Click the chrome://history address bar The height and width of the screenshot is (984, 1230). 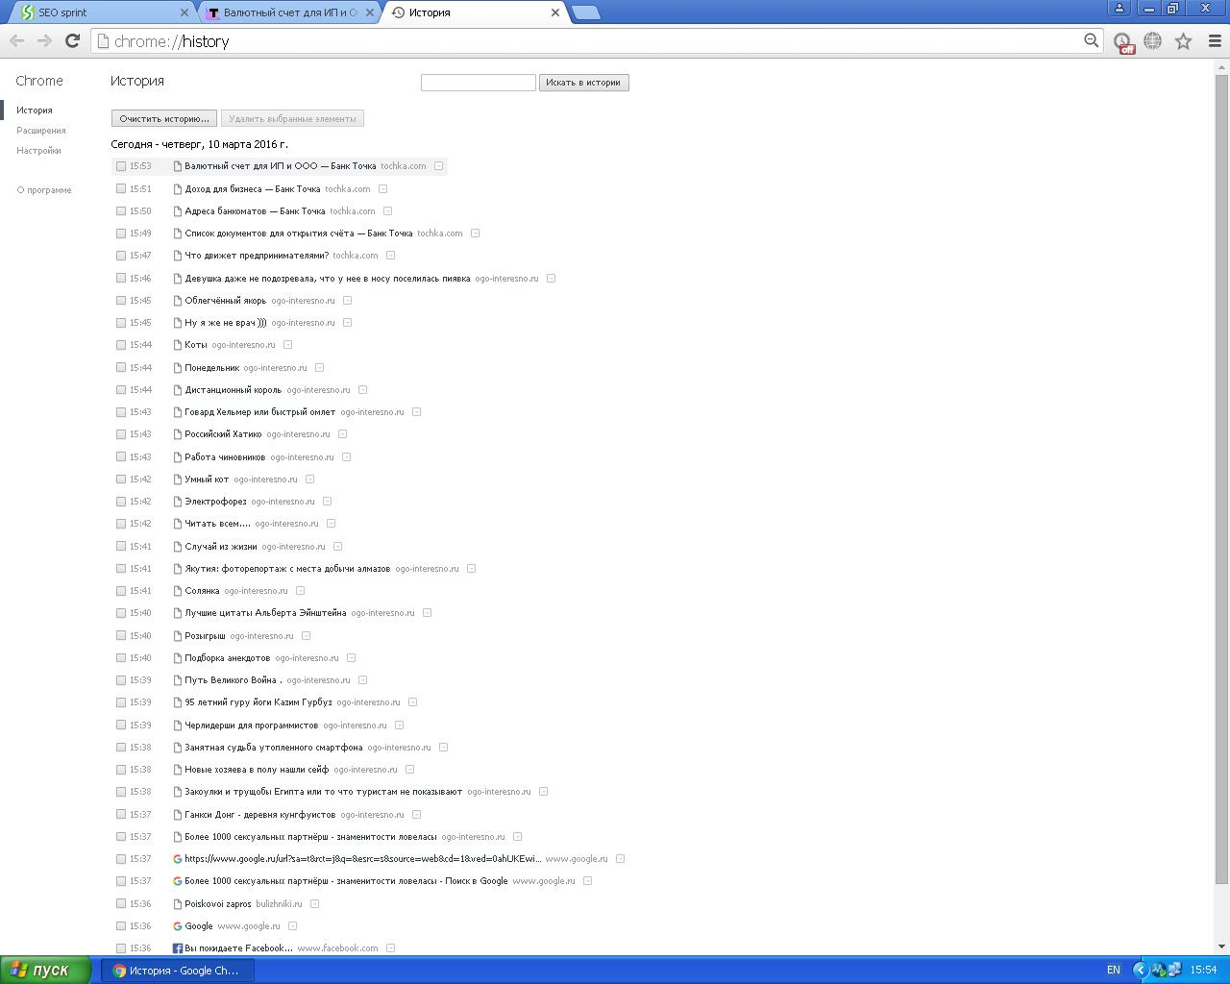[596, 41]
